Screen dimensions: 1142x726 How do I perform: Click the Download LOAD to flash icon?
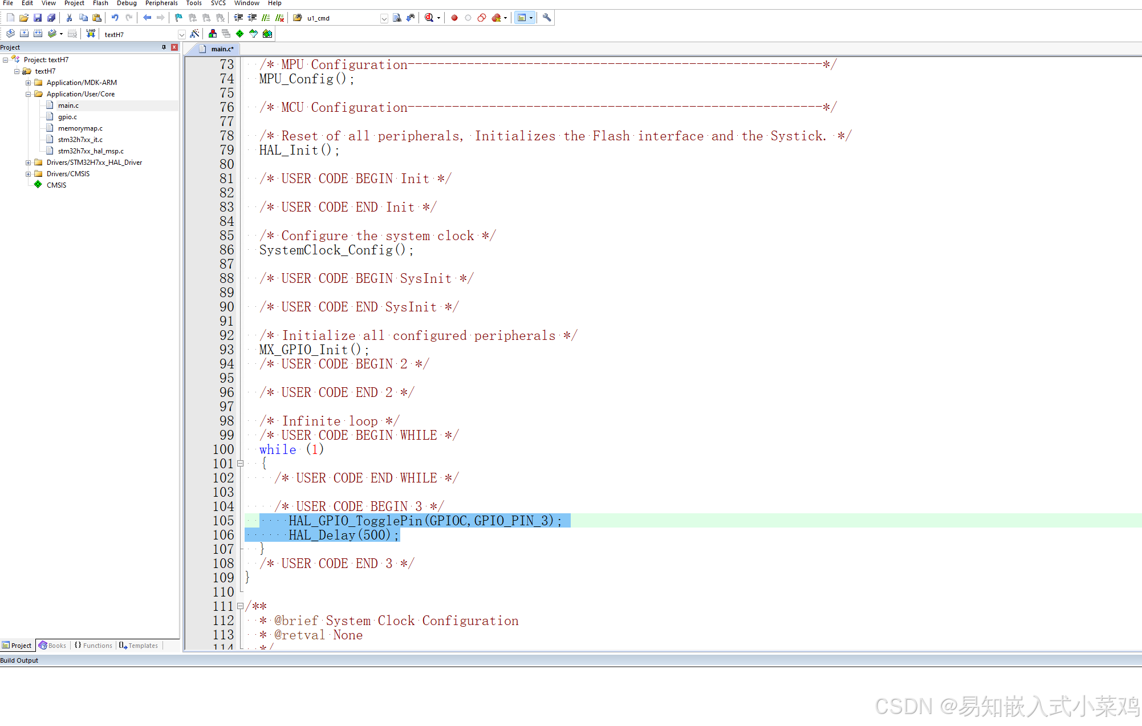[x=91, y=34]
